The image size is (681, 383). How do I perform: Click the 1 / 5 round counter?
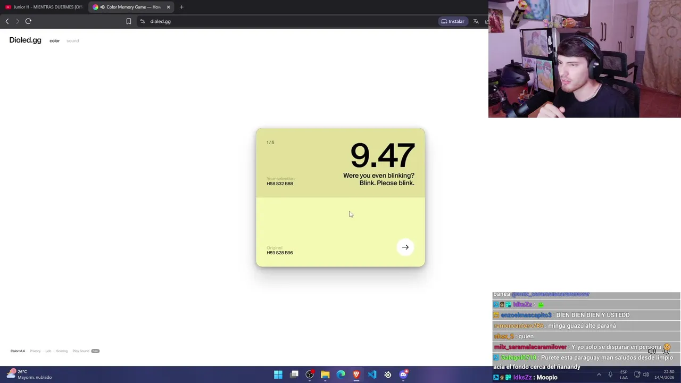click(x=270, y=143)
